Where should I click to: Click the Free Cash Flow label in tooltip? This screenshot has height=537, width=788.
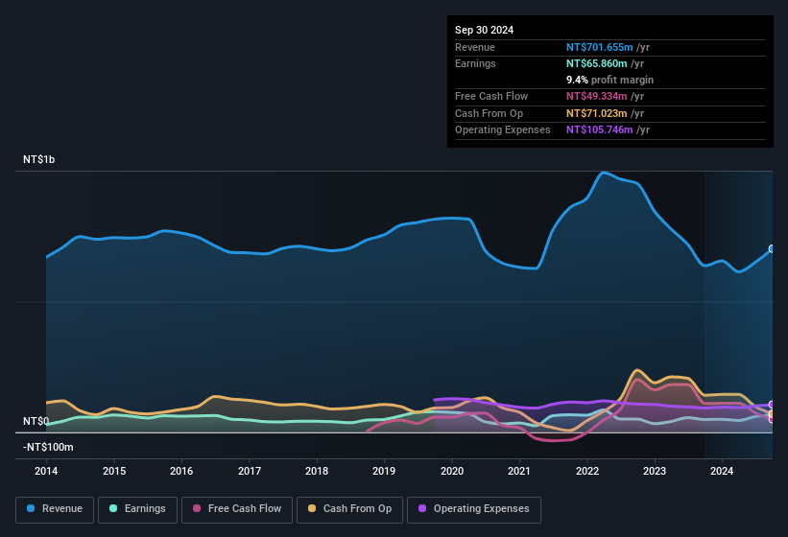491,96
